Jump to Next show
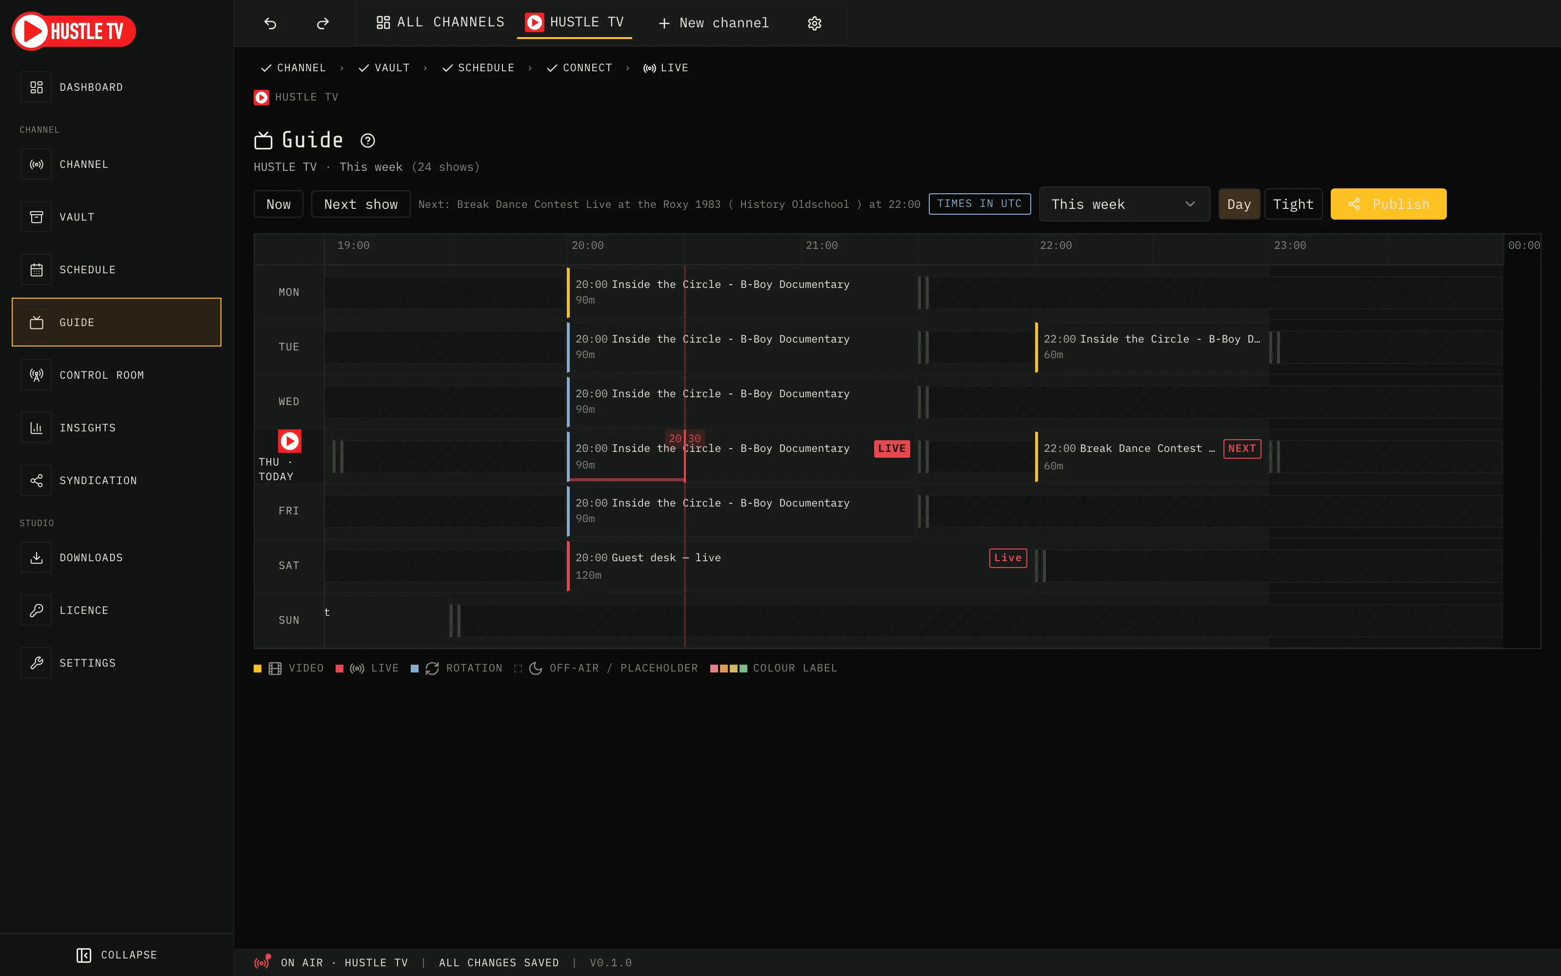The width and height of the screenshot is (1561, 976). (360, 204)
